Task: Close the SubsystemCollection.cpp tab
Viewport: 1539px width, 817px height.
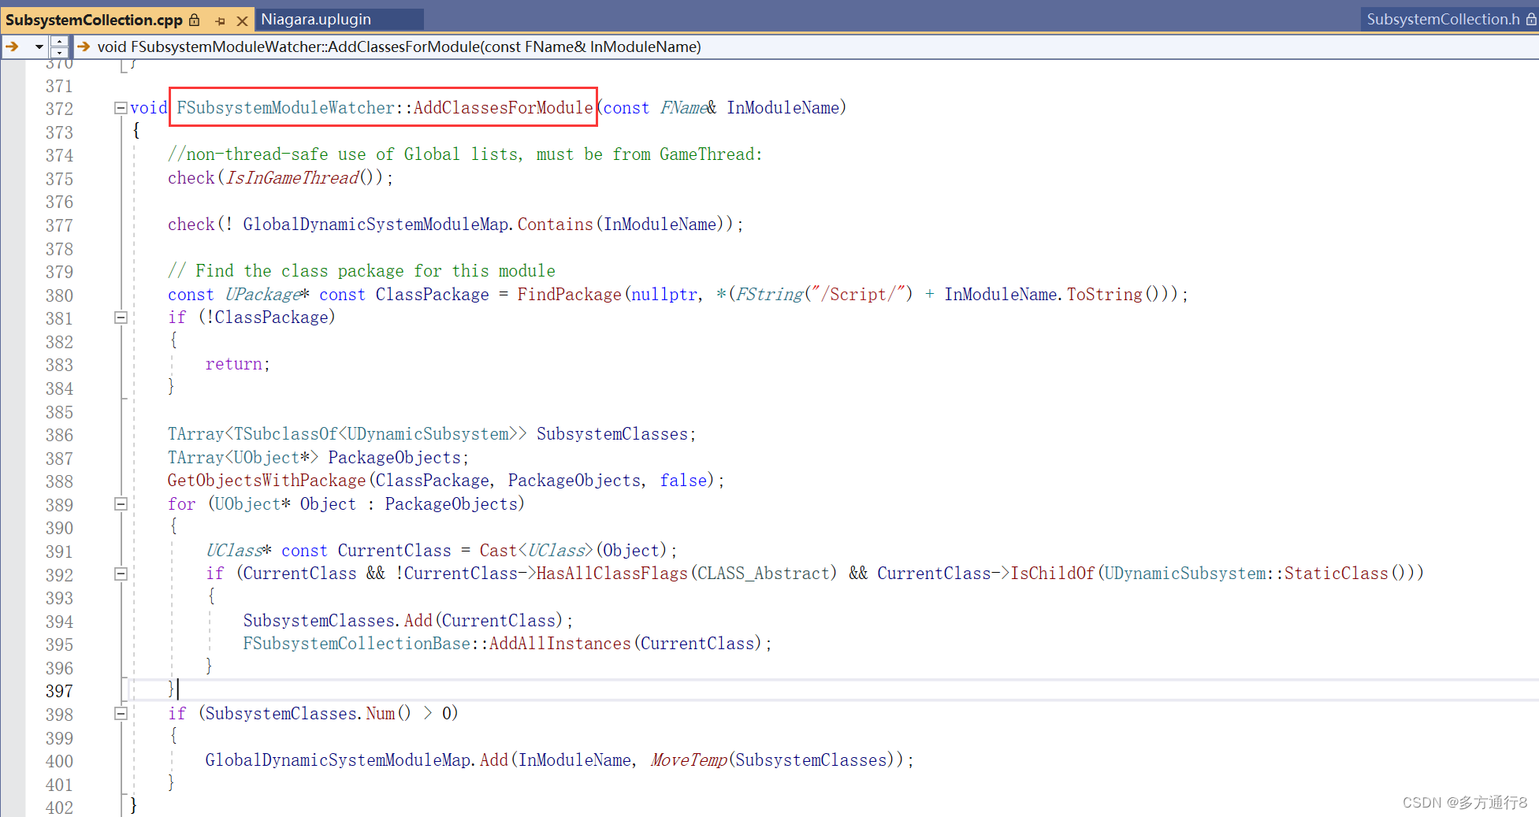Action: coord(242,20)
